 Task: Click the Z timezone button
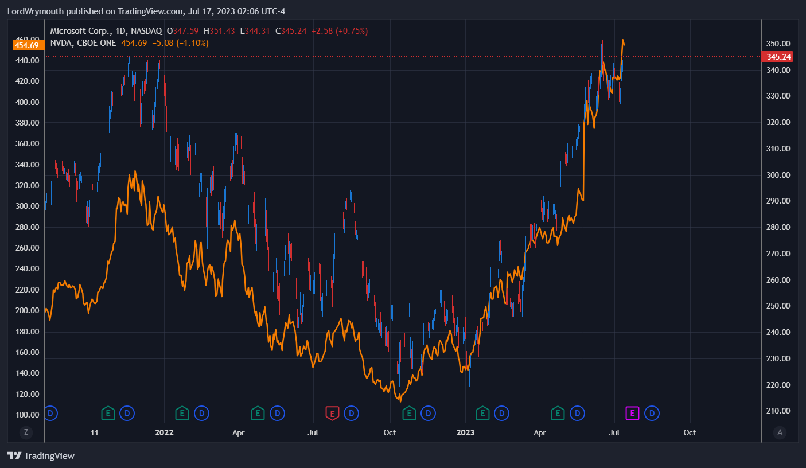[x=25, y=432]
